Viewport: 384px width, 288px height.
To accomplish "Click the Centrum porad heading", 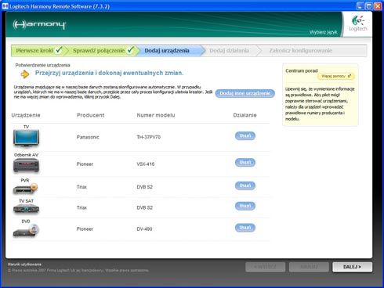I will coord(302,70).
